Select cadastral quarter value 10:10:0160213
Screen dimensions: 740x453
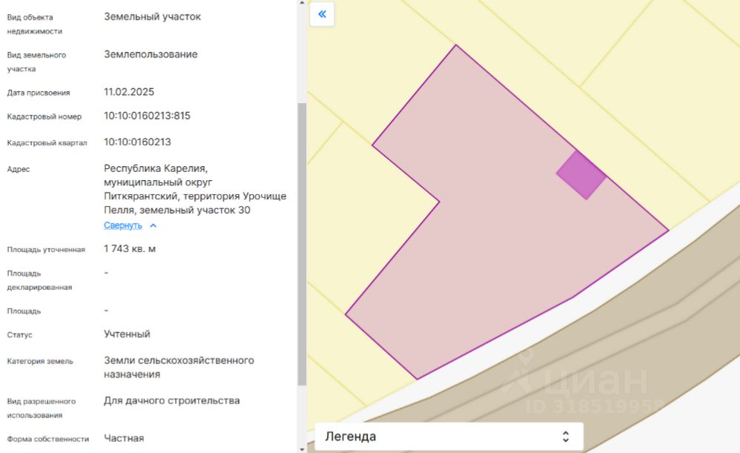click(137, 142)
